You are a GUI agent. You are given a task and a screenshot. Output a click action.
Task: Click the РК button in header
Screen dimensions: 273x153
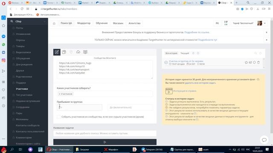click(217, 23)
